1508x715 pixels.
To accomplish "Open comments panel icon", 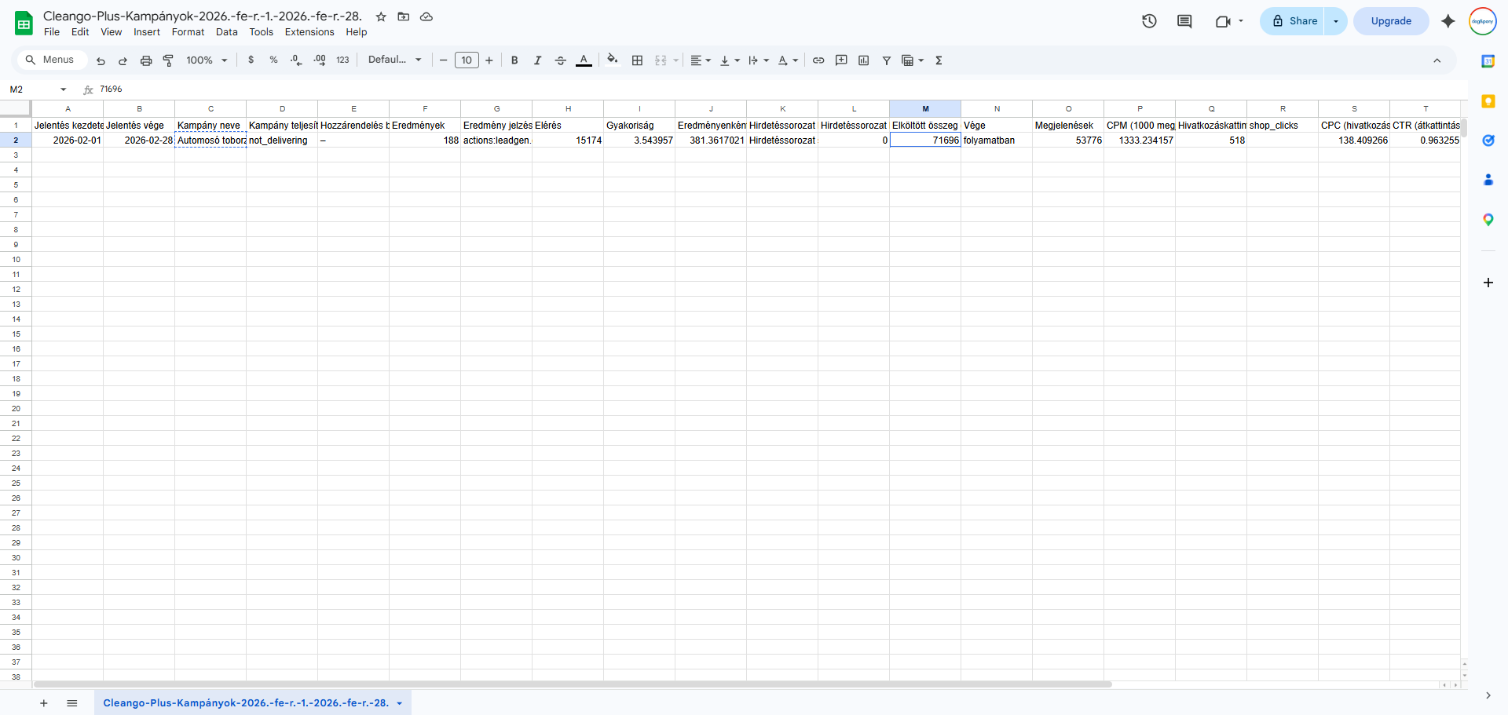I will tap(1184, 21).
